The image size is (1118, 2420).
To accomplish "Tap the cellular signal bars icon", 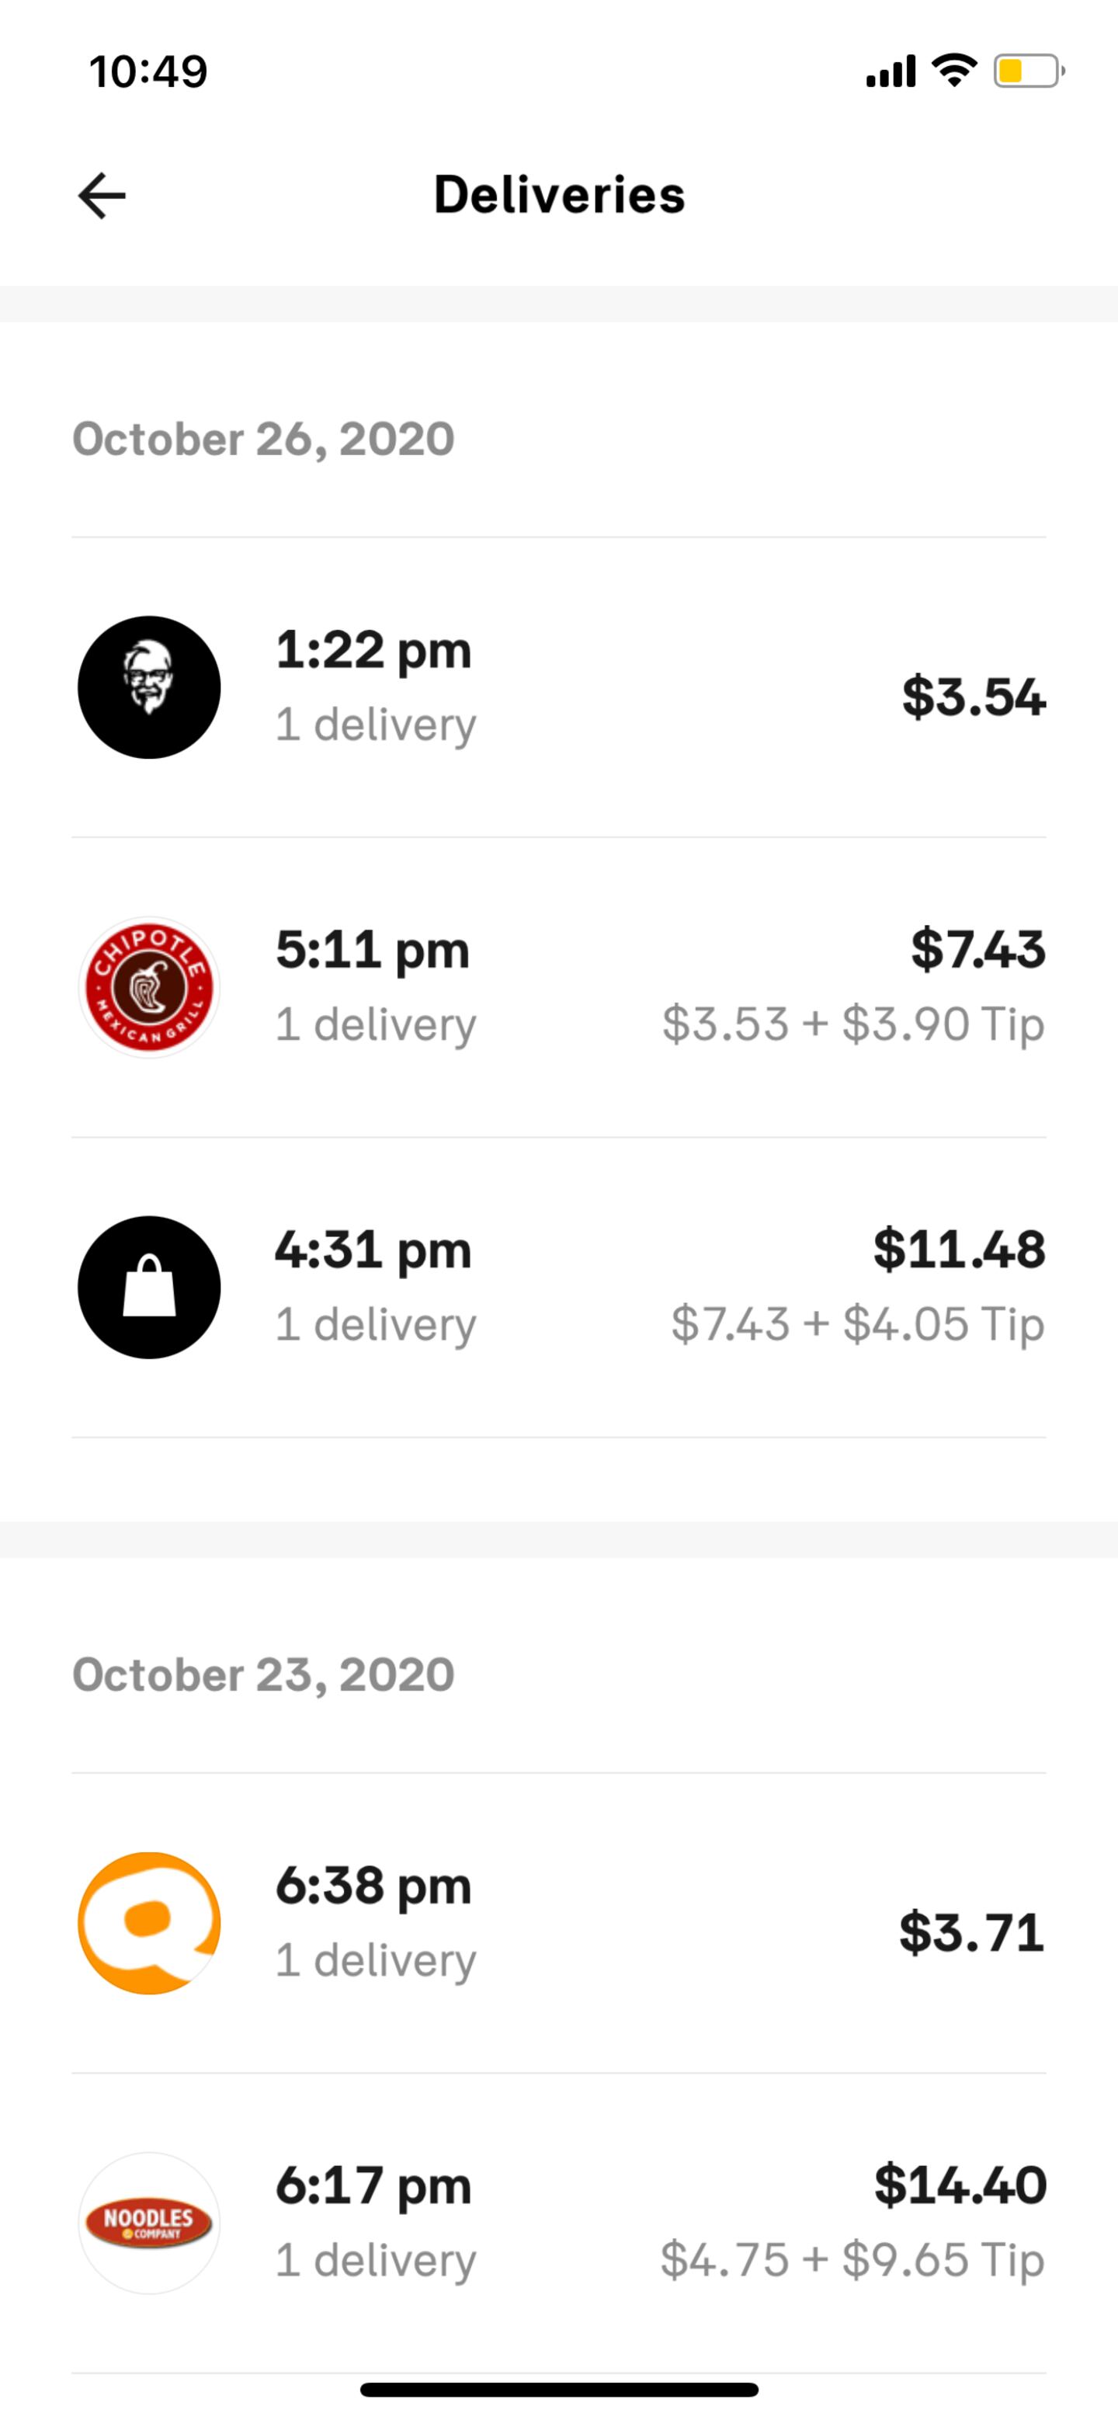I will pyautogui.click(x=890, y=71).
